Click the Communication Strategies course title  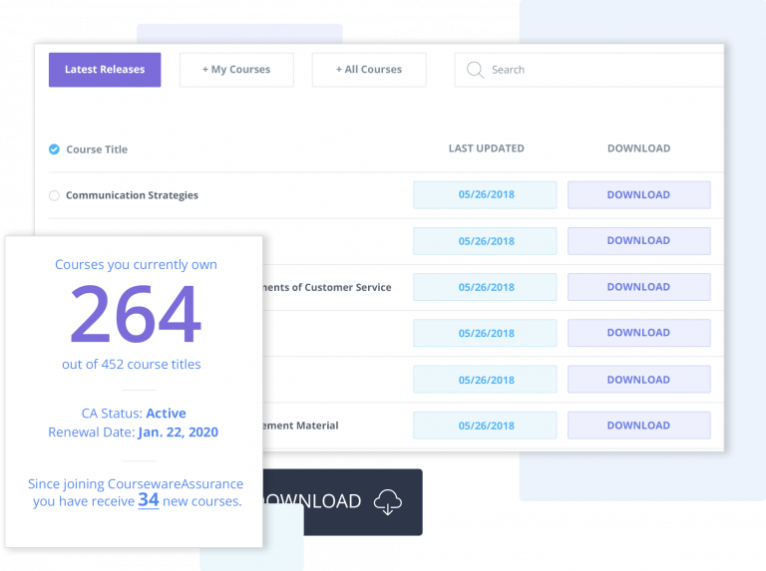click(x=132, y=195)
